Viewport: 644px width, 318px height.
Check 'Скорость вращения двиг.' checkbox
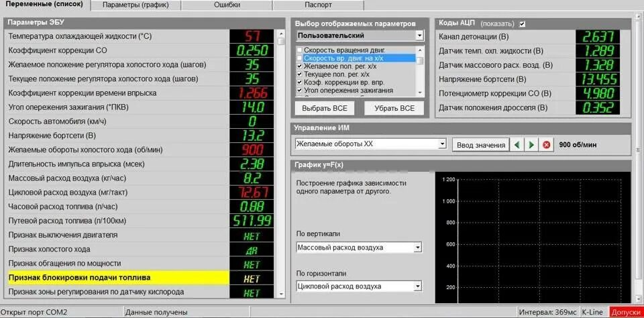pyautogui.click(x=299, y=50)
